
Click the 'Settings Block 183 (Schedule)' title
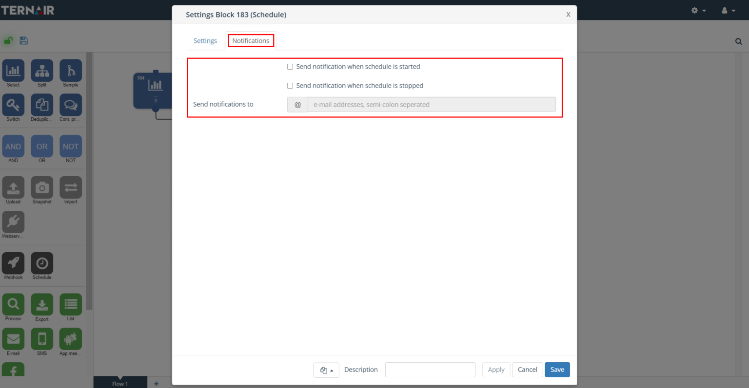pyautogui.click(x=236, y=15)
